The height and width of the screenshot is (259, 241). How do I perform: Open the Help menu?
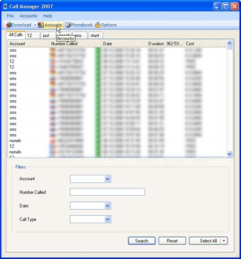(x=48, y=16)
